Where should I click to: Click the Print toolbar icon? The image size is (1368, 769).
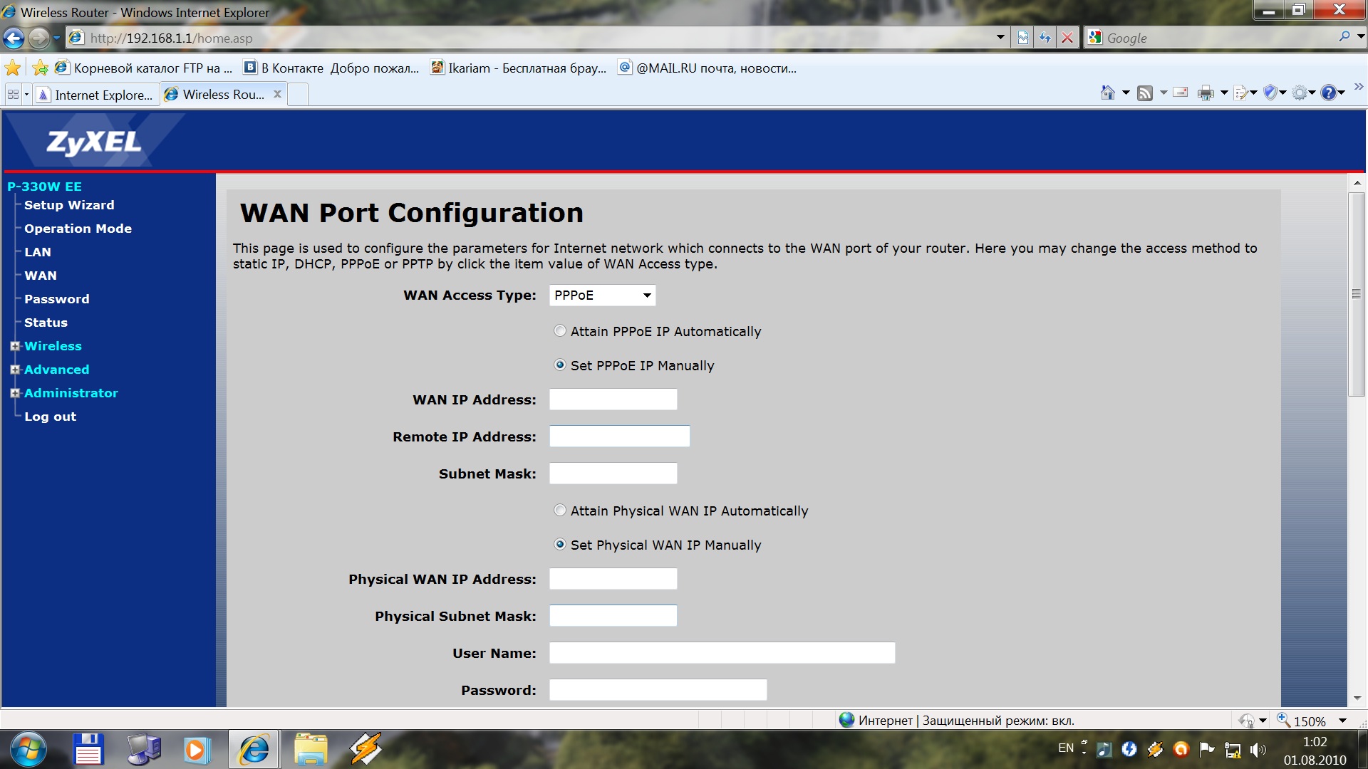click(x=1206, y=93)
